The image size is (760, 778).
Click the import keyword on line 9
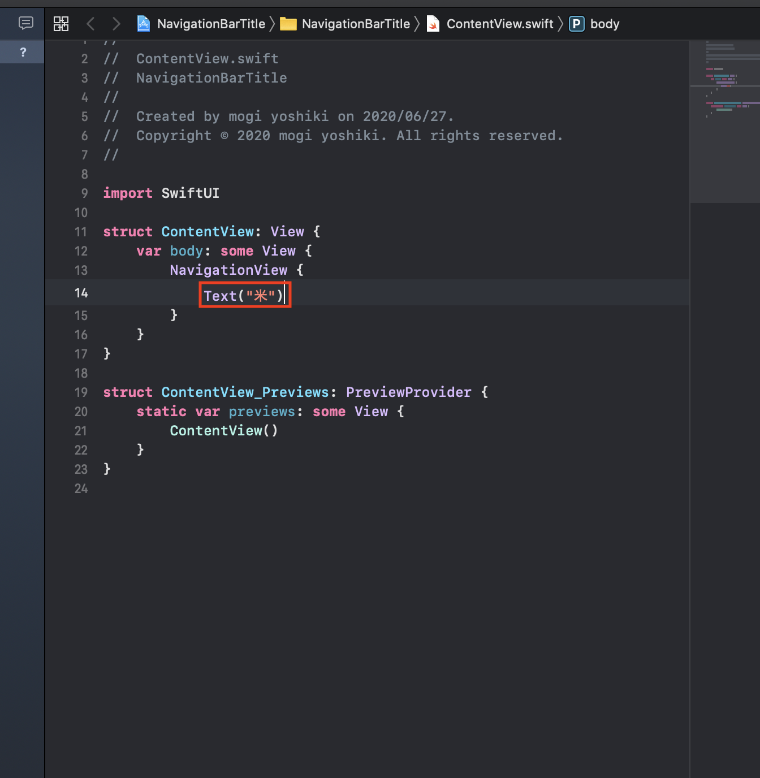pyautogui.click(x=128, y=193)
